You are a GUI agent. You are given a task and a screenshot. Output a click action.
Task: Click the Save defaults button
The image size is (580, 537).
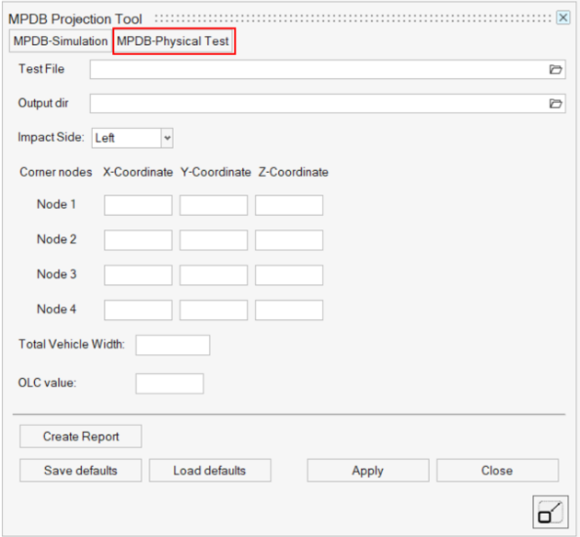[81, 471]
